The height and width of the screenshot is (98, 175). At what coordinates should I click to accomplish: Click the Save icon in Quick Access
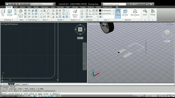pyautogui.click(x=13, y=4)
